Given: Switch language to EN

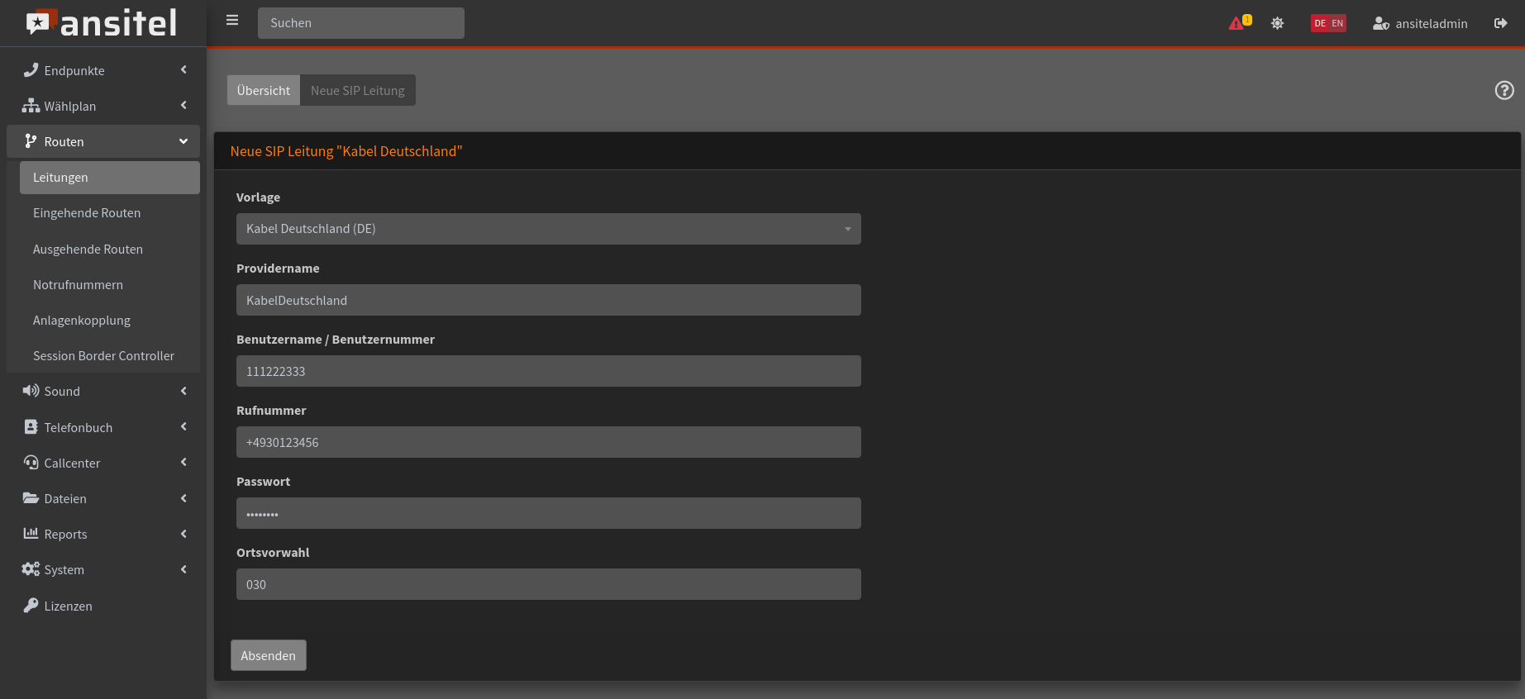Looking at the screenshot, I should pyautogui.click(x=1337, y=23).
